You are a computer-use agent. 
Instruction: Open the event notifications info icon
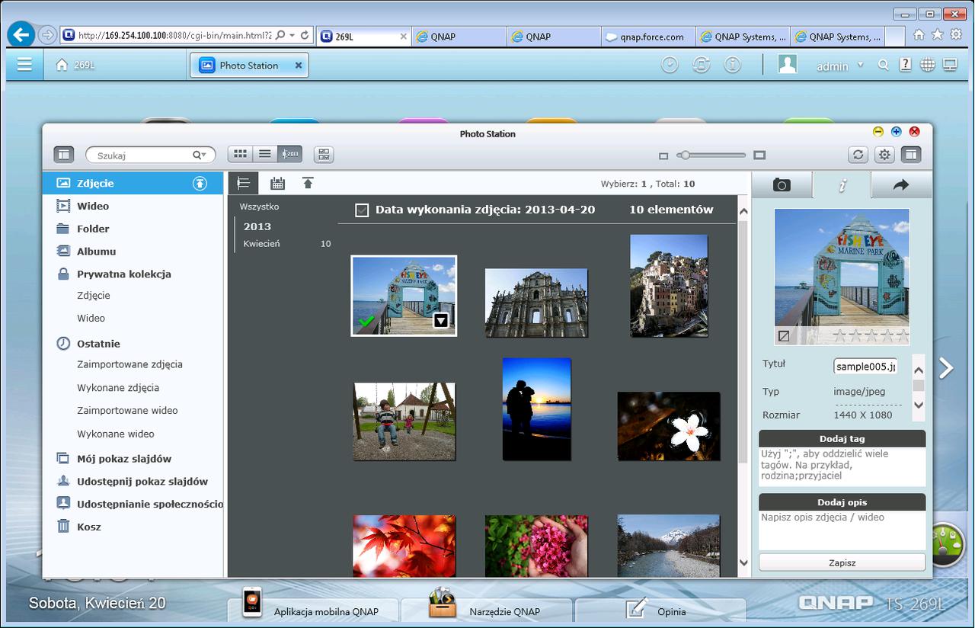[x=732, y=66]
